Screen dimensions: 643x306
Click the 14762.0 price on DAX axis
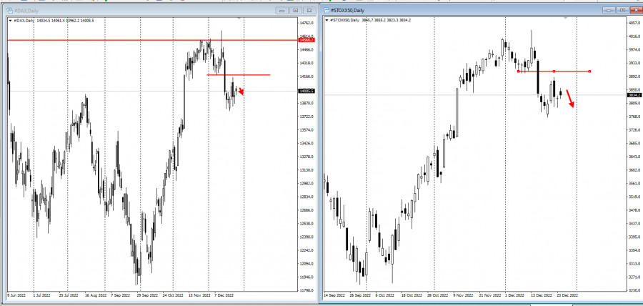pos(307,23)
